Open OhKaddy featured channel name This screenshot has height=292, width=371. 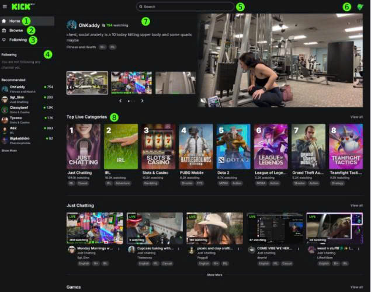(89, 25)
